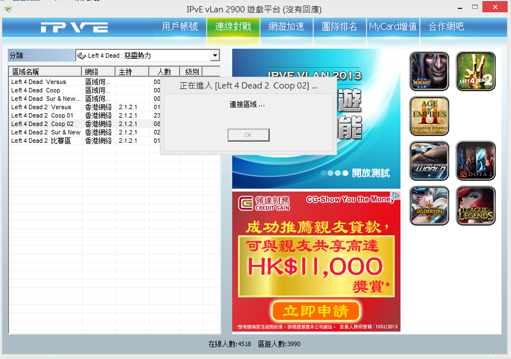Switch to the 連線對戰 tab

(x=233, y=27)
